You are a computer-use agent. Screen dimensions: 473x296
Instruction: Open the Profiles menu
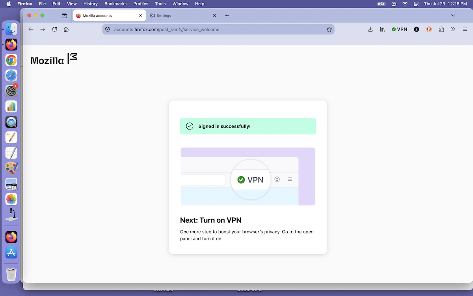(x=141, y=4)
